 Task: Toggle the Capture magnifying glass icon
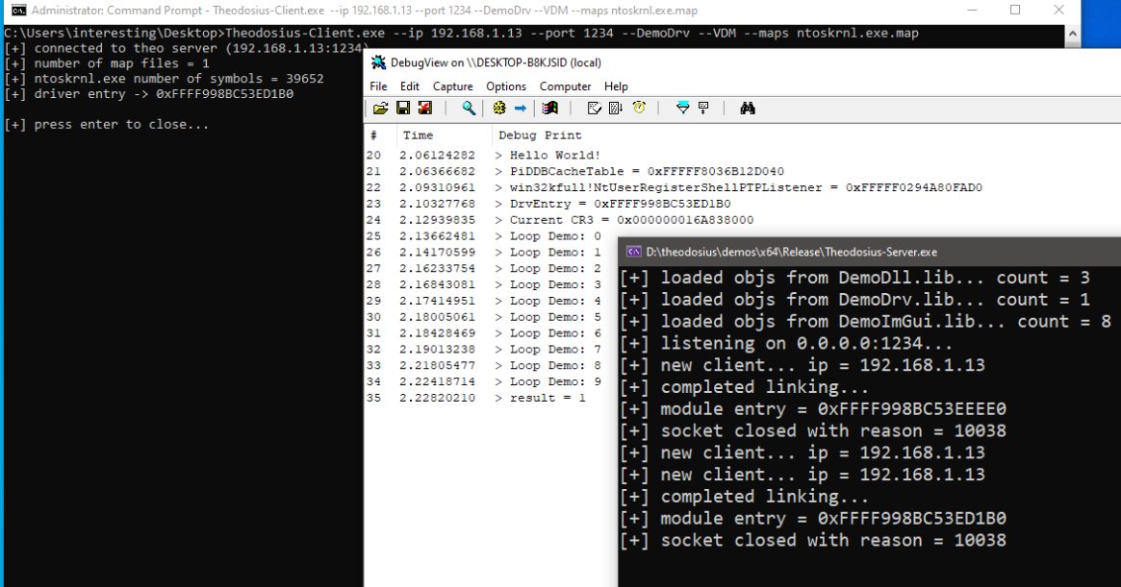point(469,109)
